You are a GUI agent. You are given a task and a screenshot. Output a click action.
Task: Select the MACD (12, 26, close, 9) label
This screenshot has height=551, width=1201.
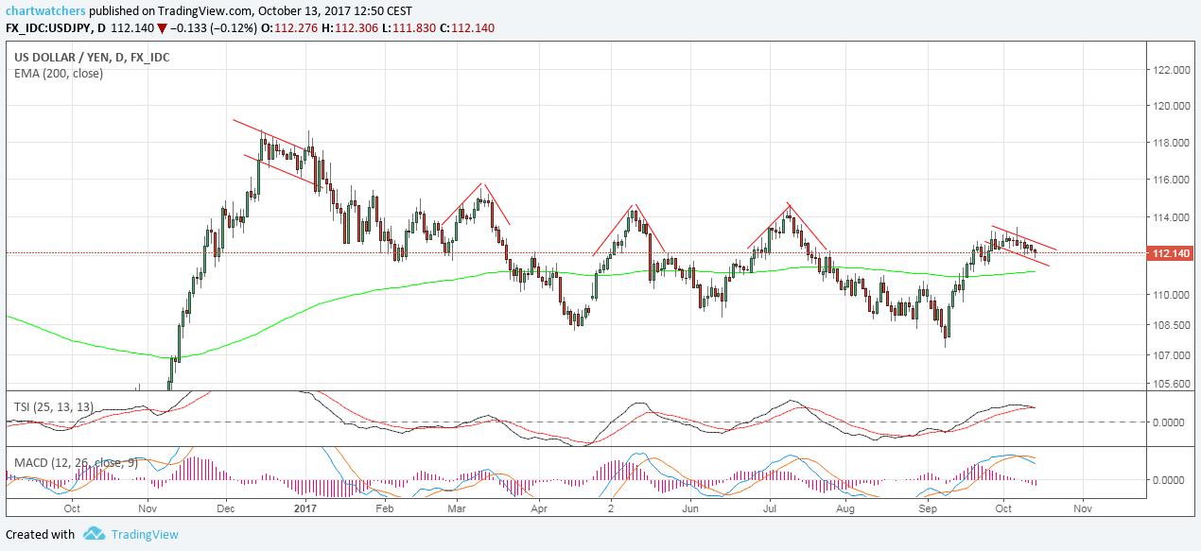[x=76, y=463]
